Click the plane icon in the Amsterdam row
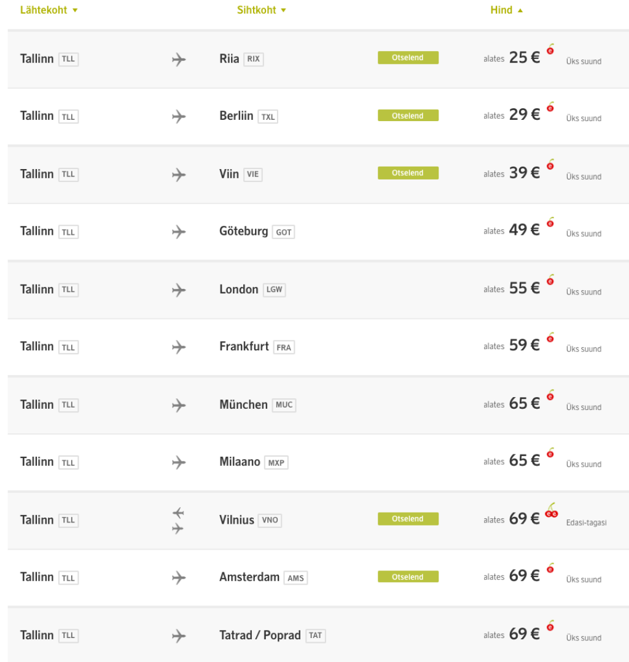Screen dimensions: 629x662 pos(179,577)
